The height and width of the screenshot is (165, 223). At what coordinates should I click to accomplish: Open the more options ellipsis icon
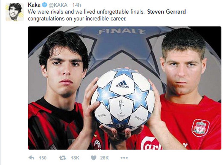point(124,158)
